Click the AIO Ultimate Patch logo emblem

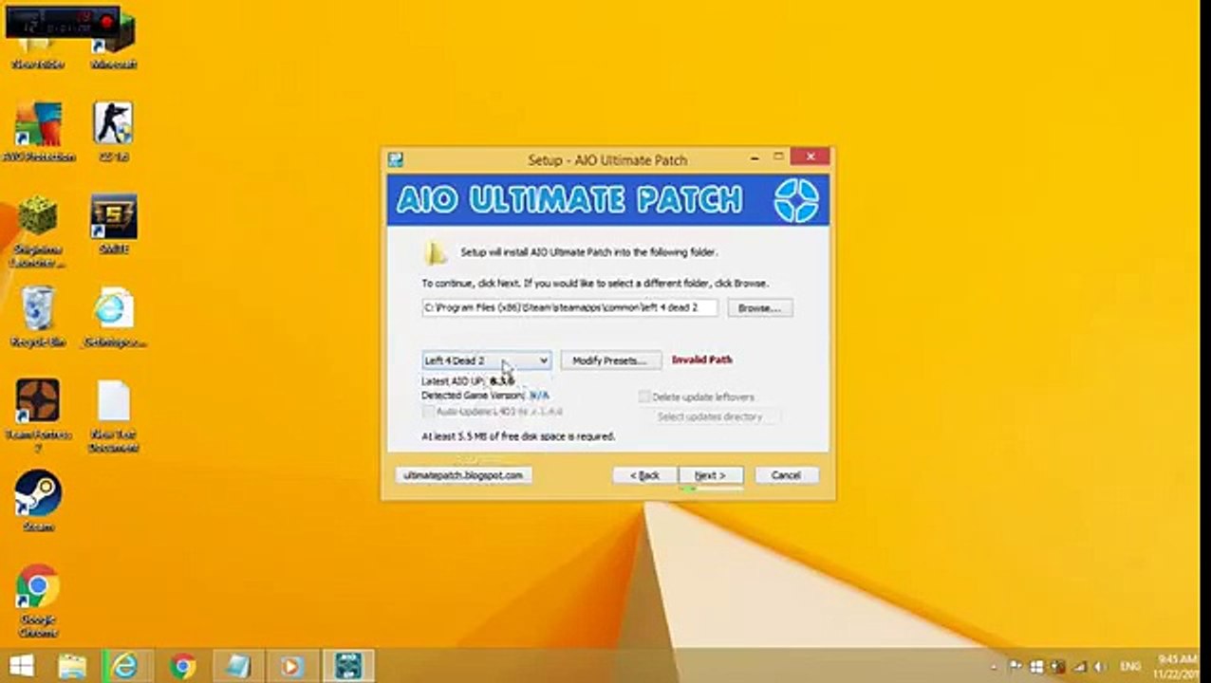(794, 199)
